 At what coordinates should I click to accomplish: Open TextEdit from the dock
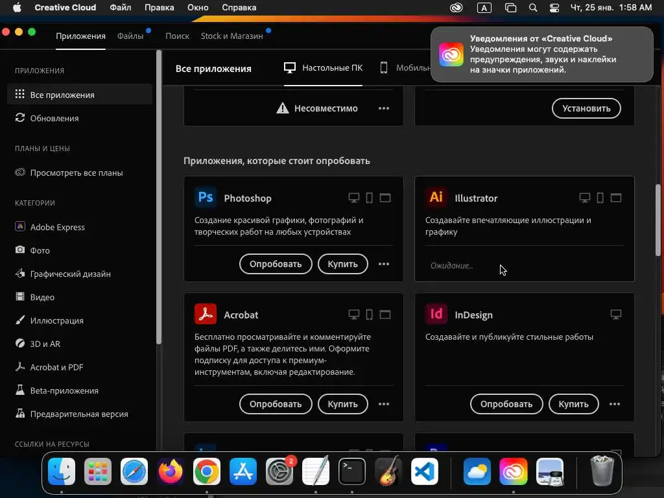click(316, 471)
